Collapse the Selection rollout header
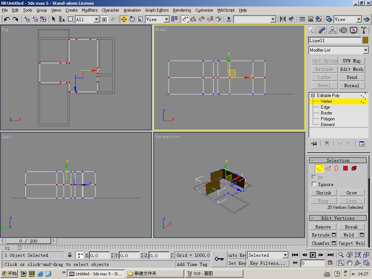This screenshot has width=372, height=279. click(x=338, y=160)
